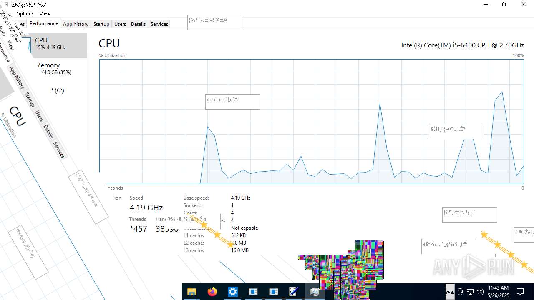The height and width of the screenshot is (300, 534).
Task: Launch Firefox from the taskbar
Action: [212, 292]
